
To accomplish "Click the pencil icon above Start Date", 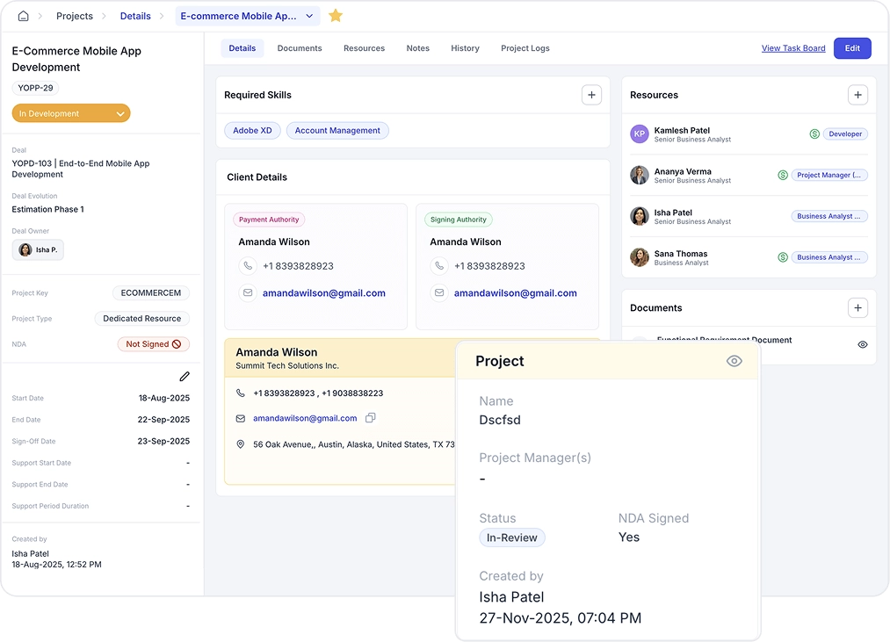I will [185, 377].
